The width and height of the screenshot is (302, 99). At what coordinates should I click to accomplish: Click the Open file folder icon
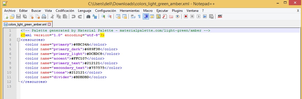pyautogui.click(x=12, y=17)
